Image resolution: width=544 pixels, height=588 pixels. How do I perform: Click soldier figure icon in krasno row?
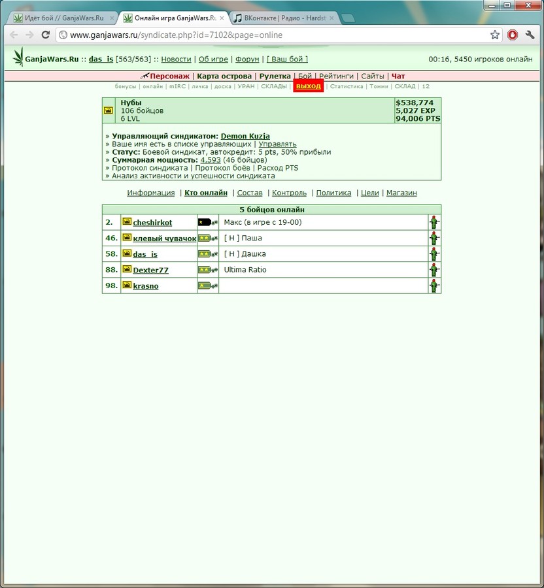(x=434, y=286)
